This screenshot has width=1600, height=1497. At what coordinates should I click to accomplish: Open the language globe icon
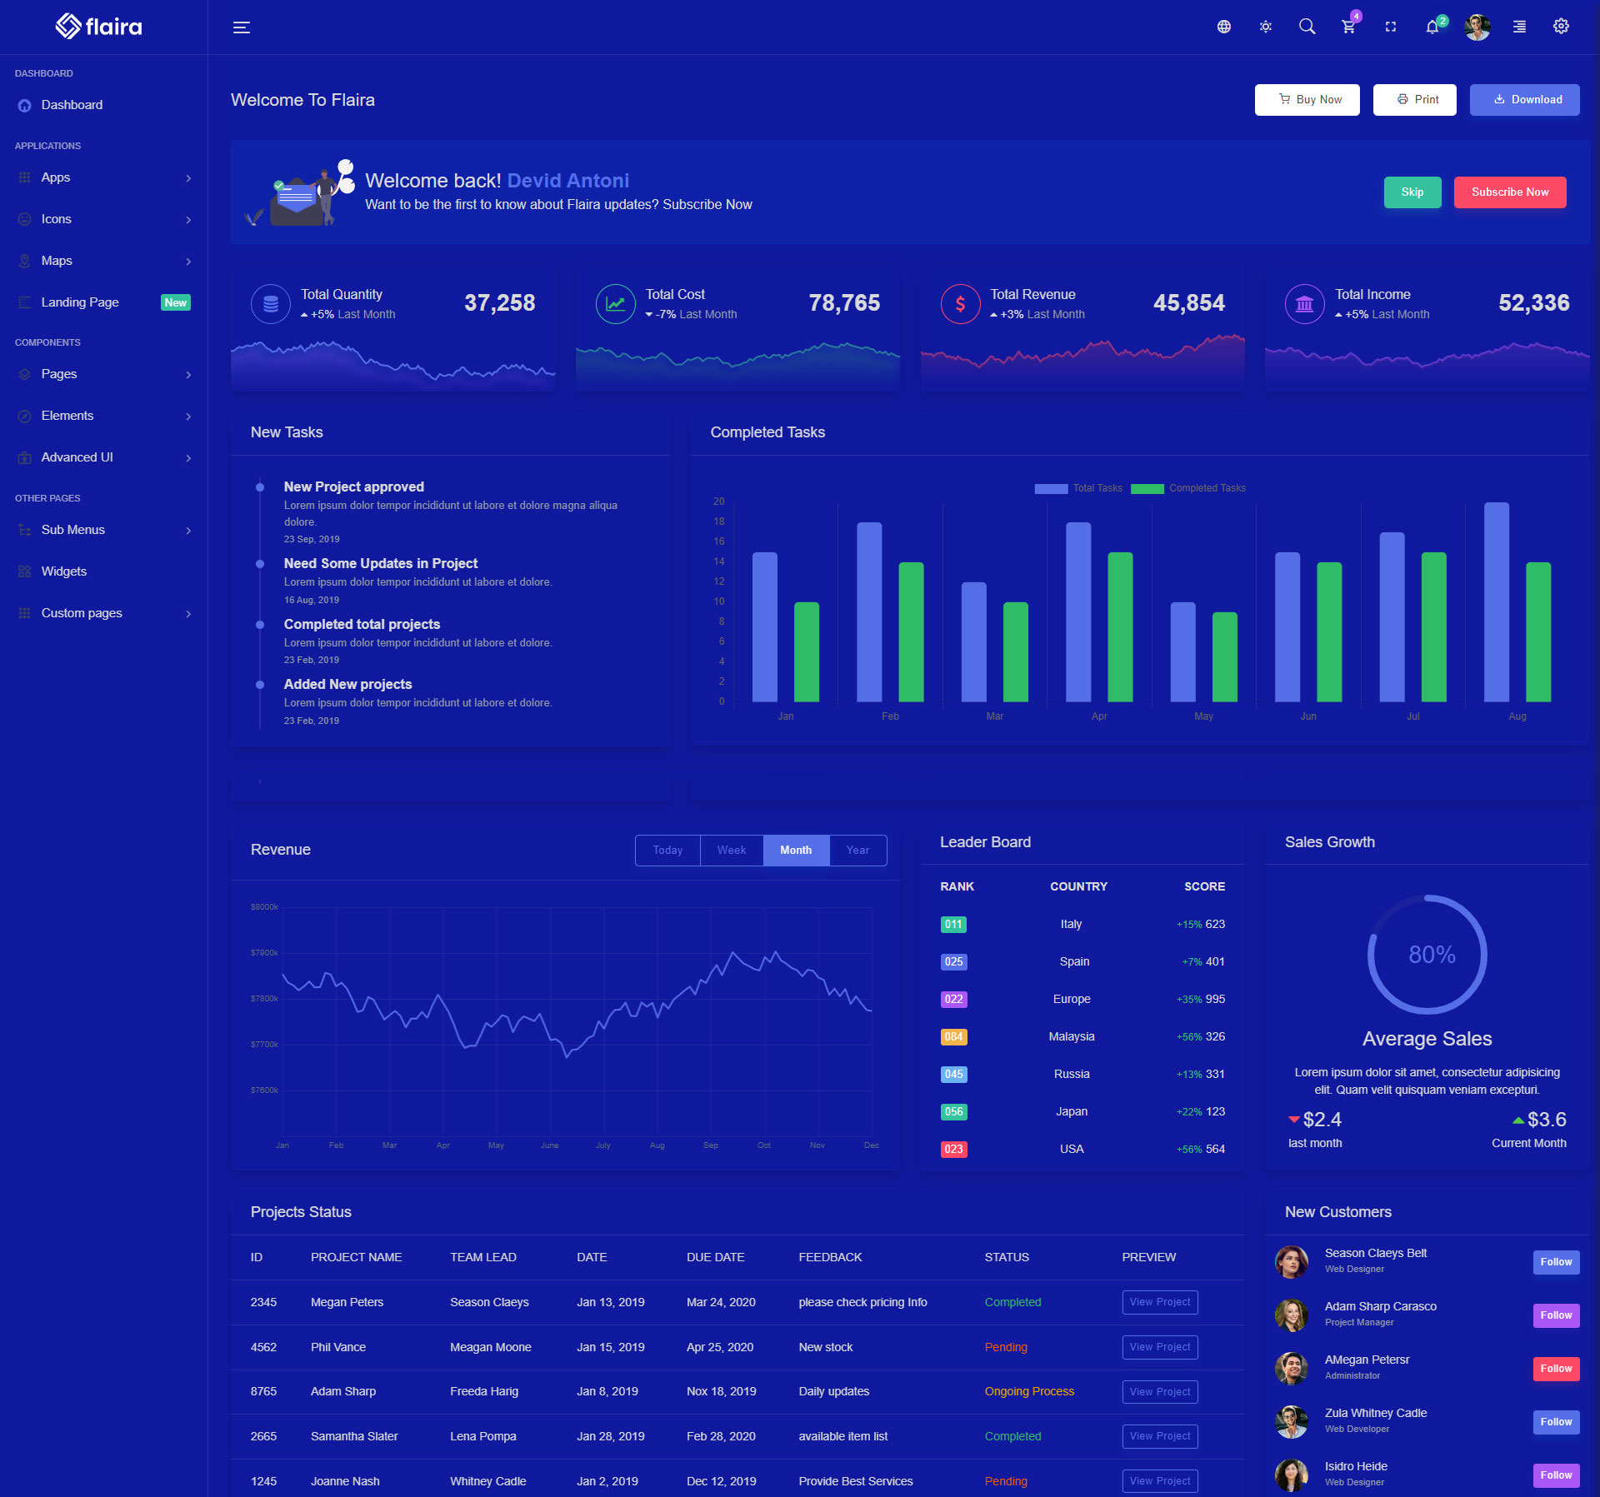1223,27
